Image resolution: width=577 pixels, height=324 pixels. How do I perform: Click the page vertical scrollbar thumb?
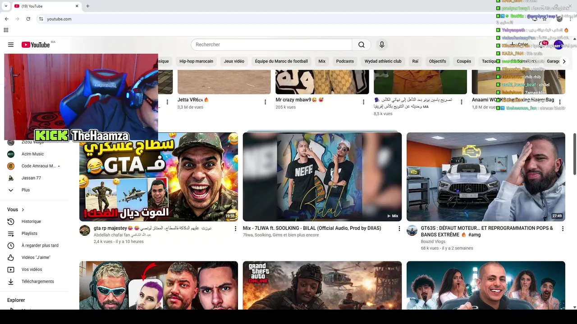[x=574, y=154]
